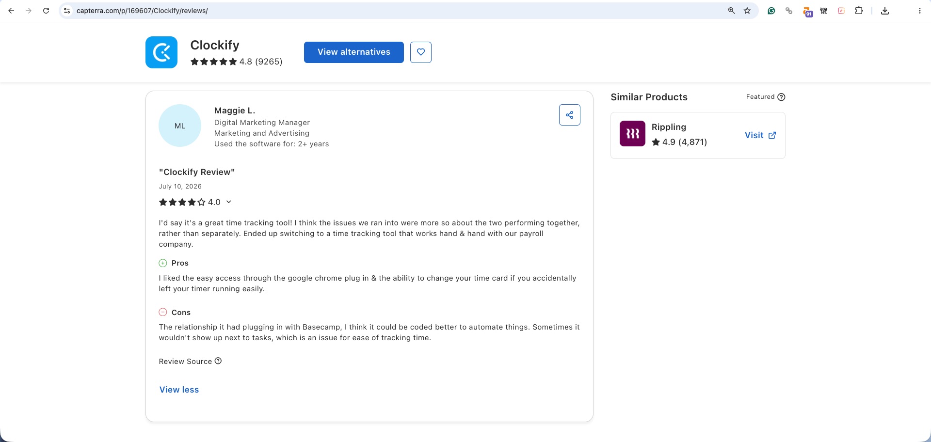Click the red Cons minus icon
The width and height of the screenshot is (931, 442).
[x=163, y=312]
